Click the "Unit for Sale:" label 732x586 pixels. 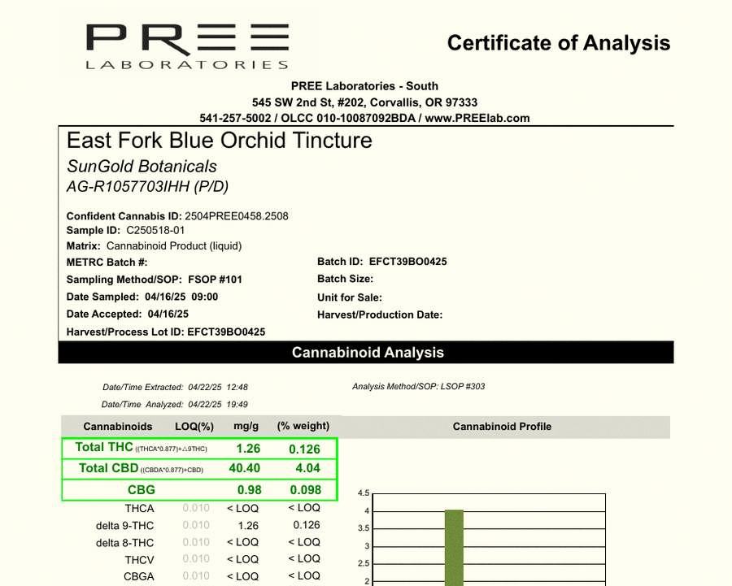[x=350, y=297]
